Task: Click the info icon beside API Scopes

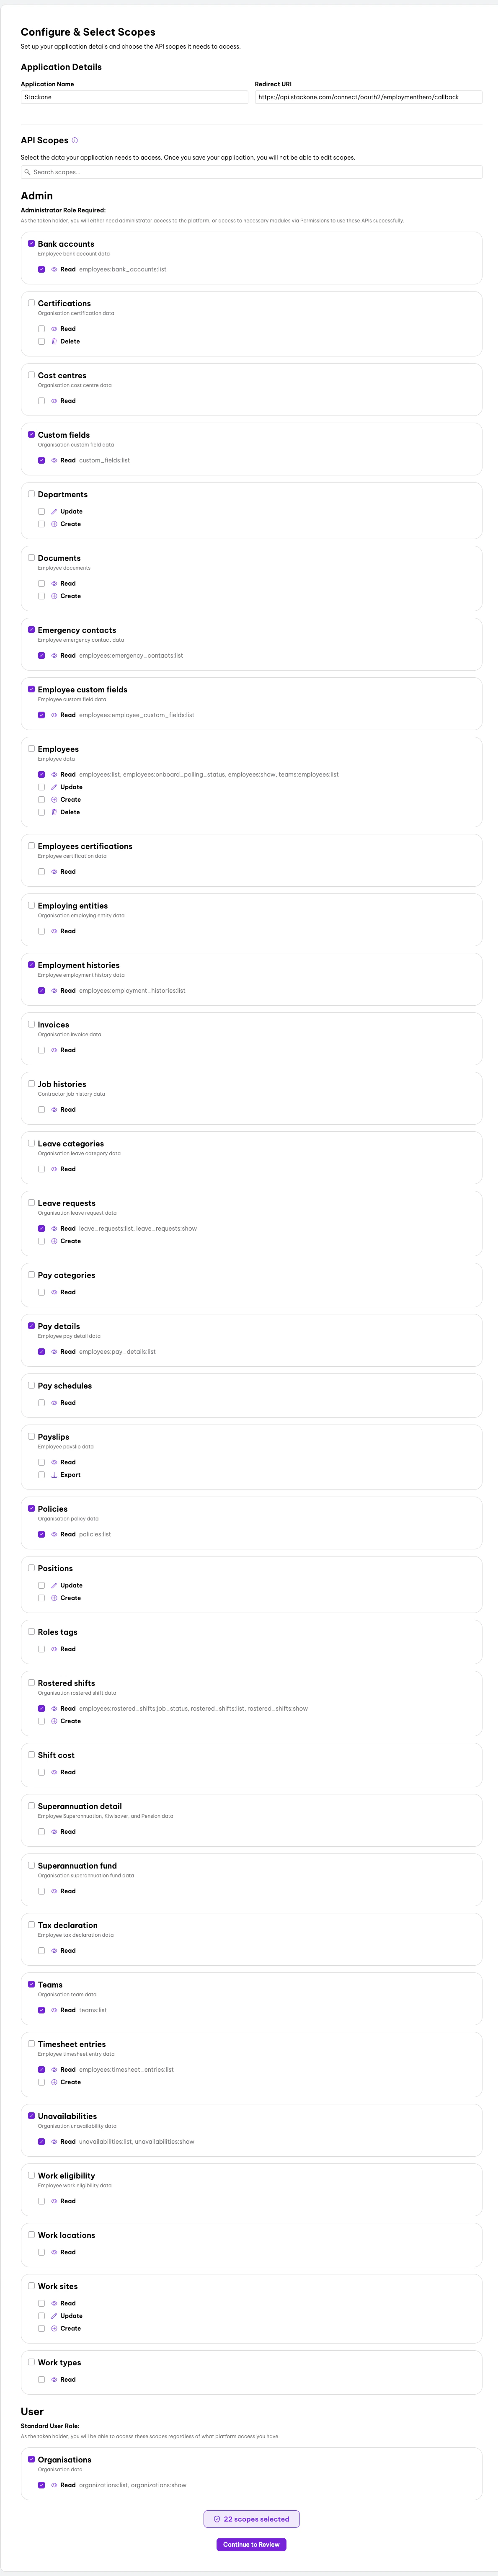Action: (x=74, y=140)
